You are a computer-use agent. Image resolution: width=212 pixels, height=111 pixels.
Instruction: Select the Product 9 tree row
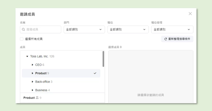click(61, 73)
